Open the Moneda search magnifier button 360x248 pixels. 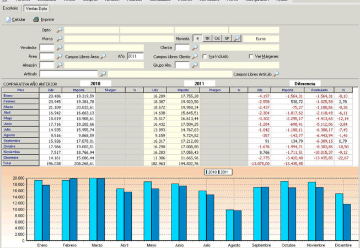237,39
